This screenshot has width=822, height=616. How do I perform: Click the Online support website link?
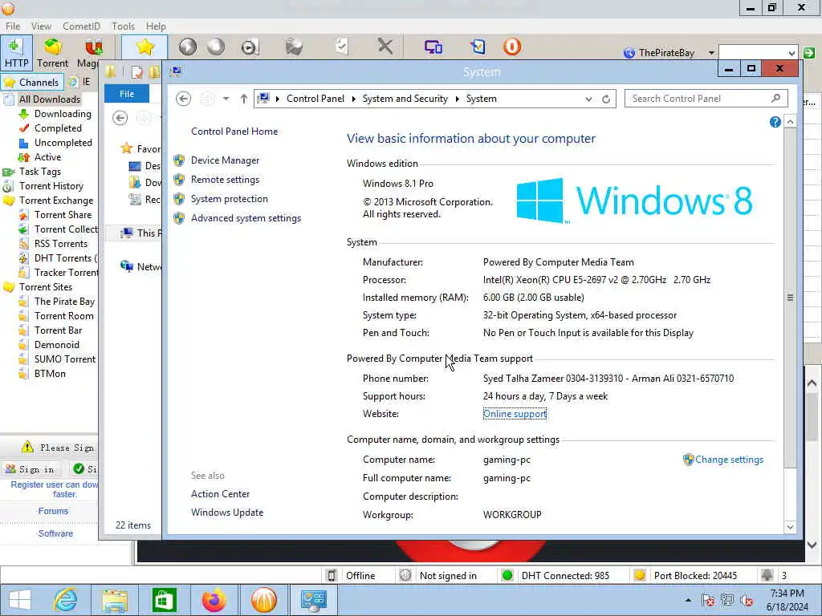[x=515, y=414]
